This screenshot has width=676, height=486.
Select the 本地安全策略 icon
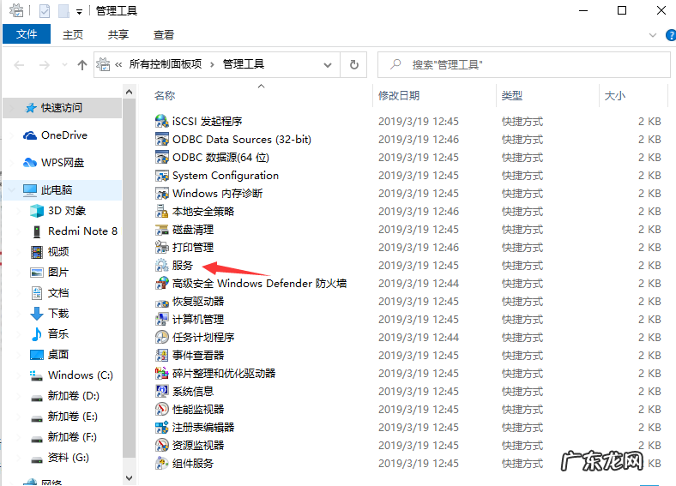point(161,211)
